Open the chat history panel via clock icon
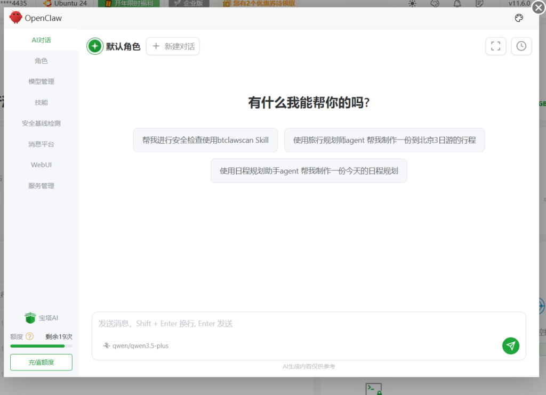Image resolution: width=546 pixels, height=395 pixels. tap(521, 46)
